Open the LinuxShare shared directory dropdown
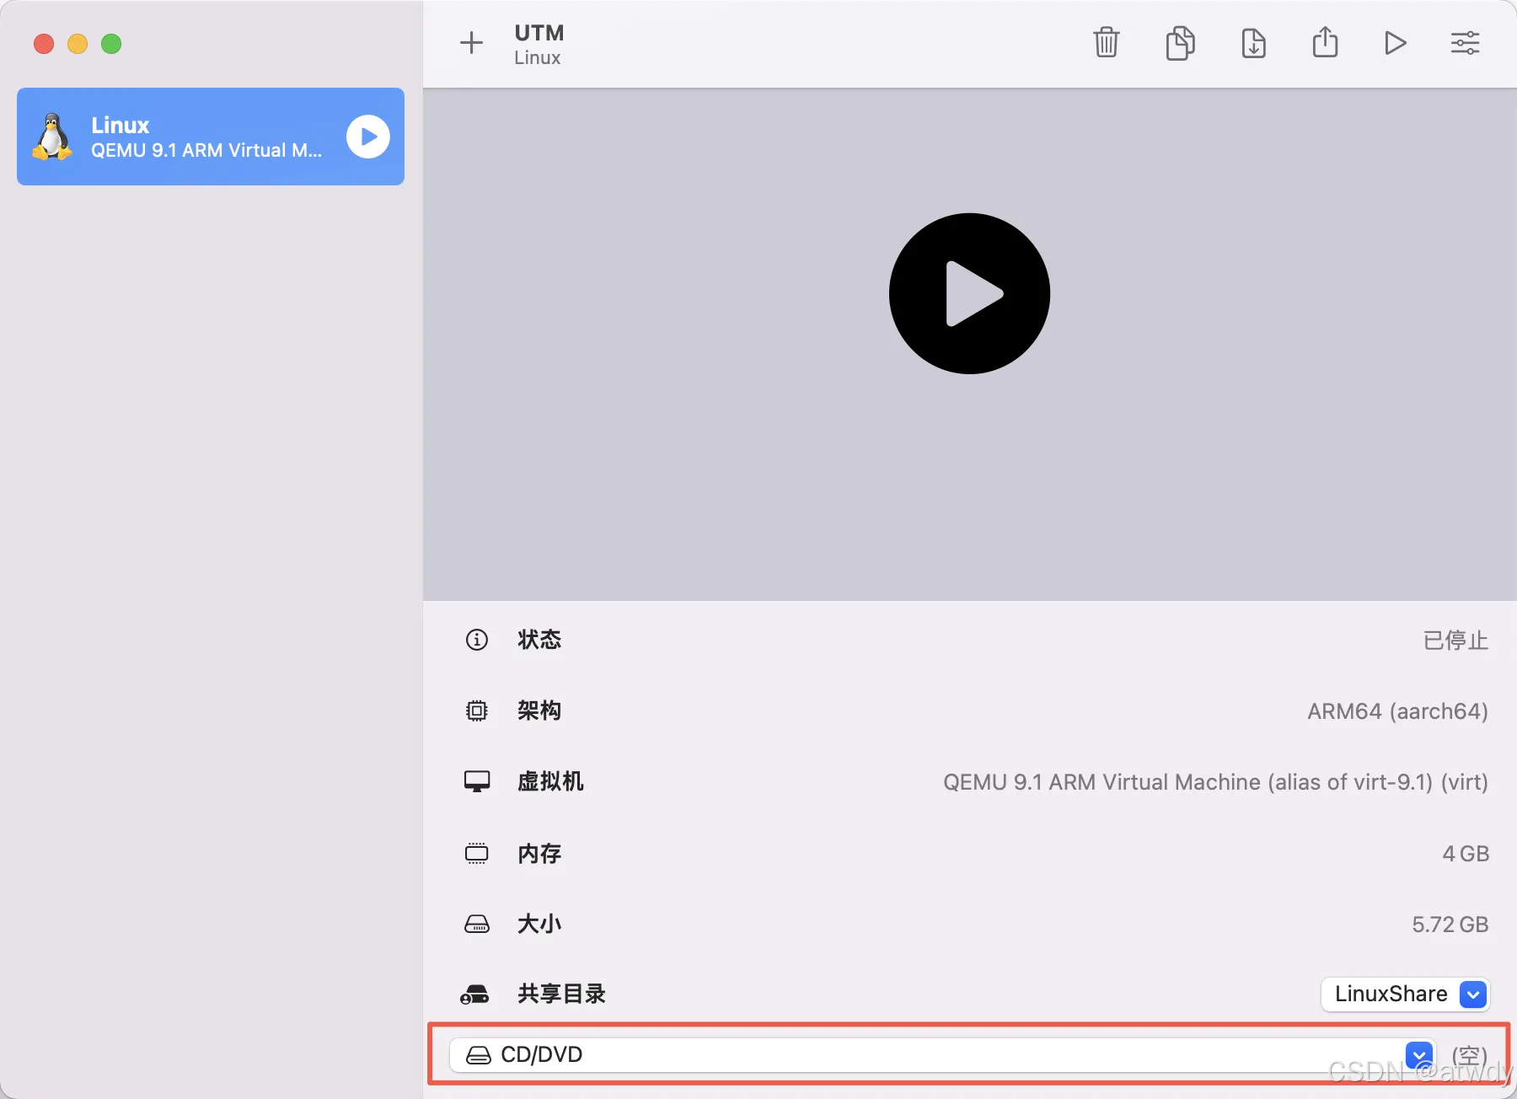1517x1099 pixels. click(1405, 994)
